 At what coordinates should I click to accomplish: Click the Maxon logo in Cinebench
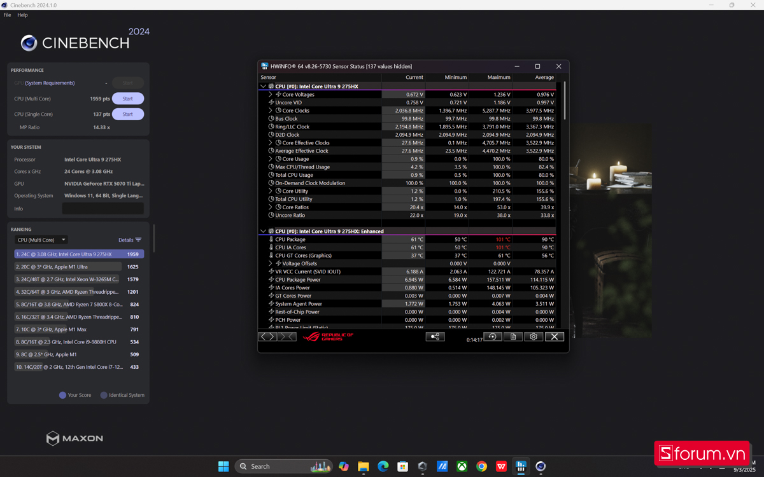point(74,438)
